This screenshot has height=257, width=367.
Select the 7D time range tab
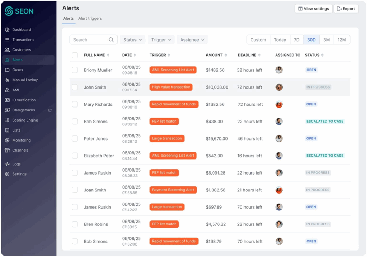pos(296,40)
